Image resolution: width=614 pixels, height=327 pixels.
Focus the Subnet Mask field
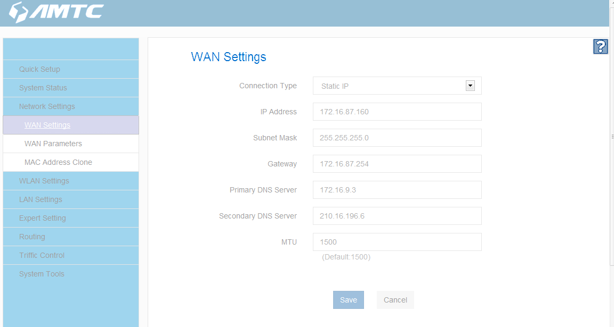[397, 138]
